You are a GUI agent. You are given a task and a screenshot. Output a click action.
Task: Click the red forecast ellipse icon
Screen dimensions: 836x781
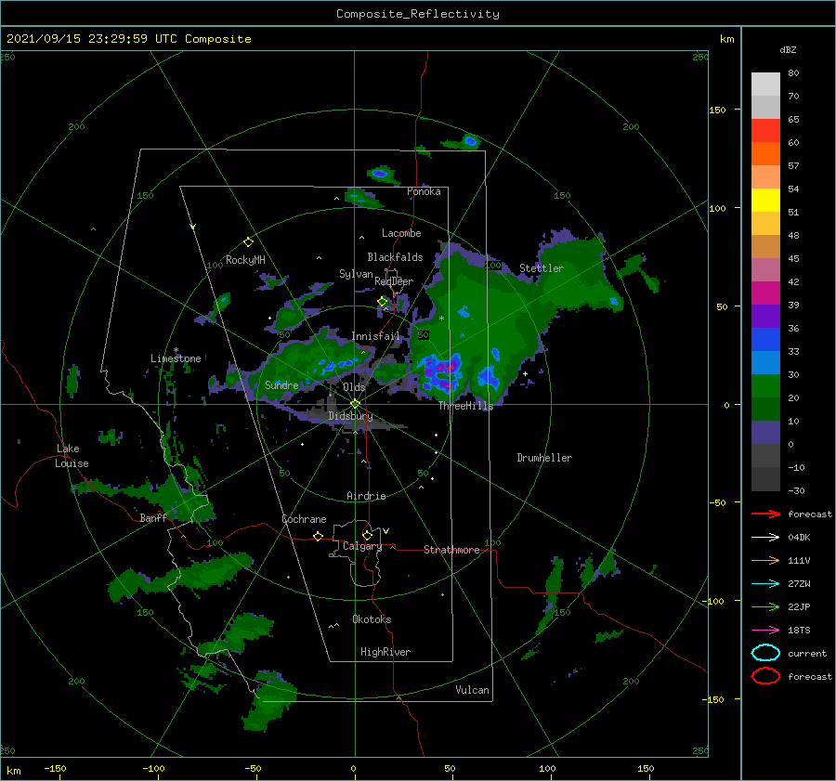[765, 676]
